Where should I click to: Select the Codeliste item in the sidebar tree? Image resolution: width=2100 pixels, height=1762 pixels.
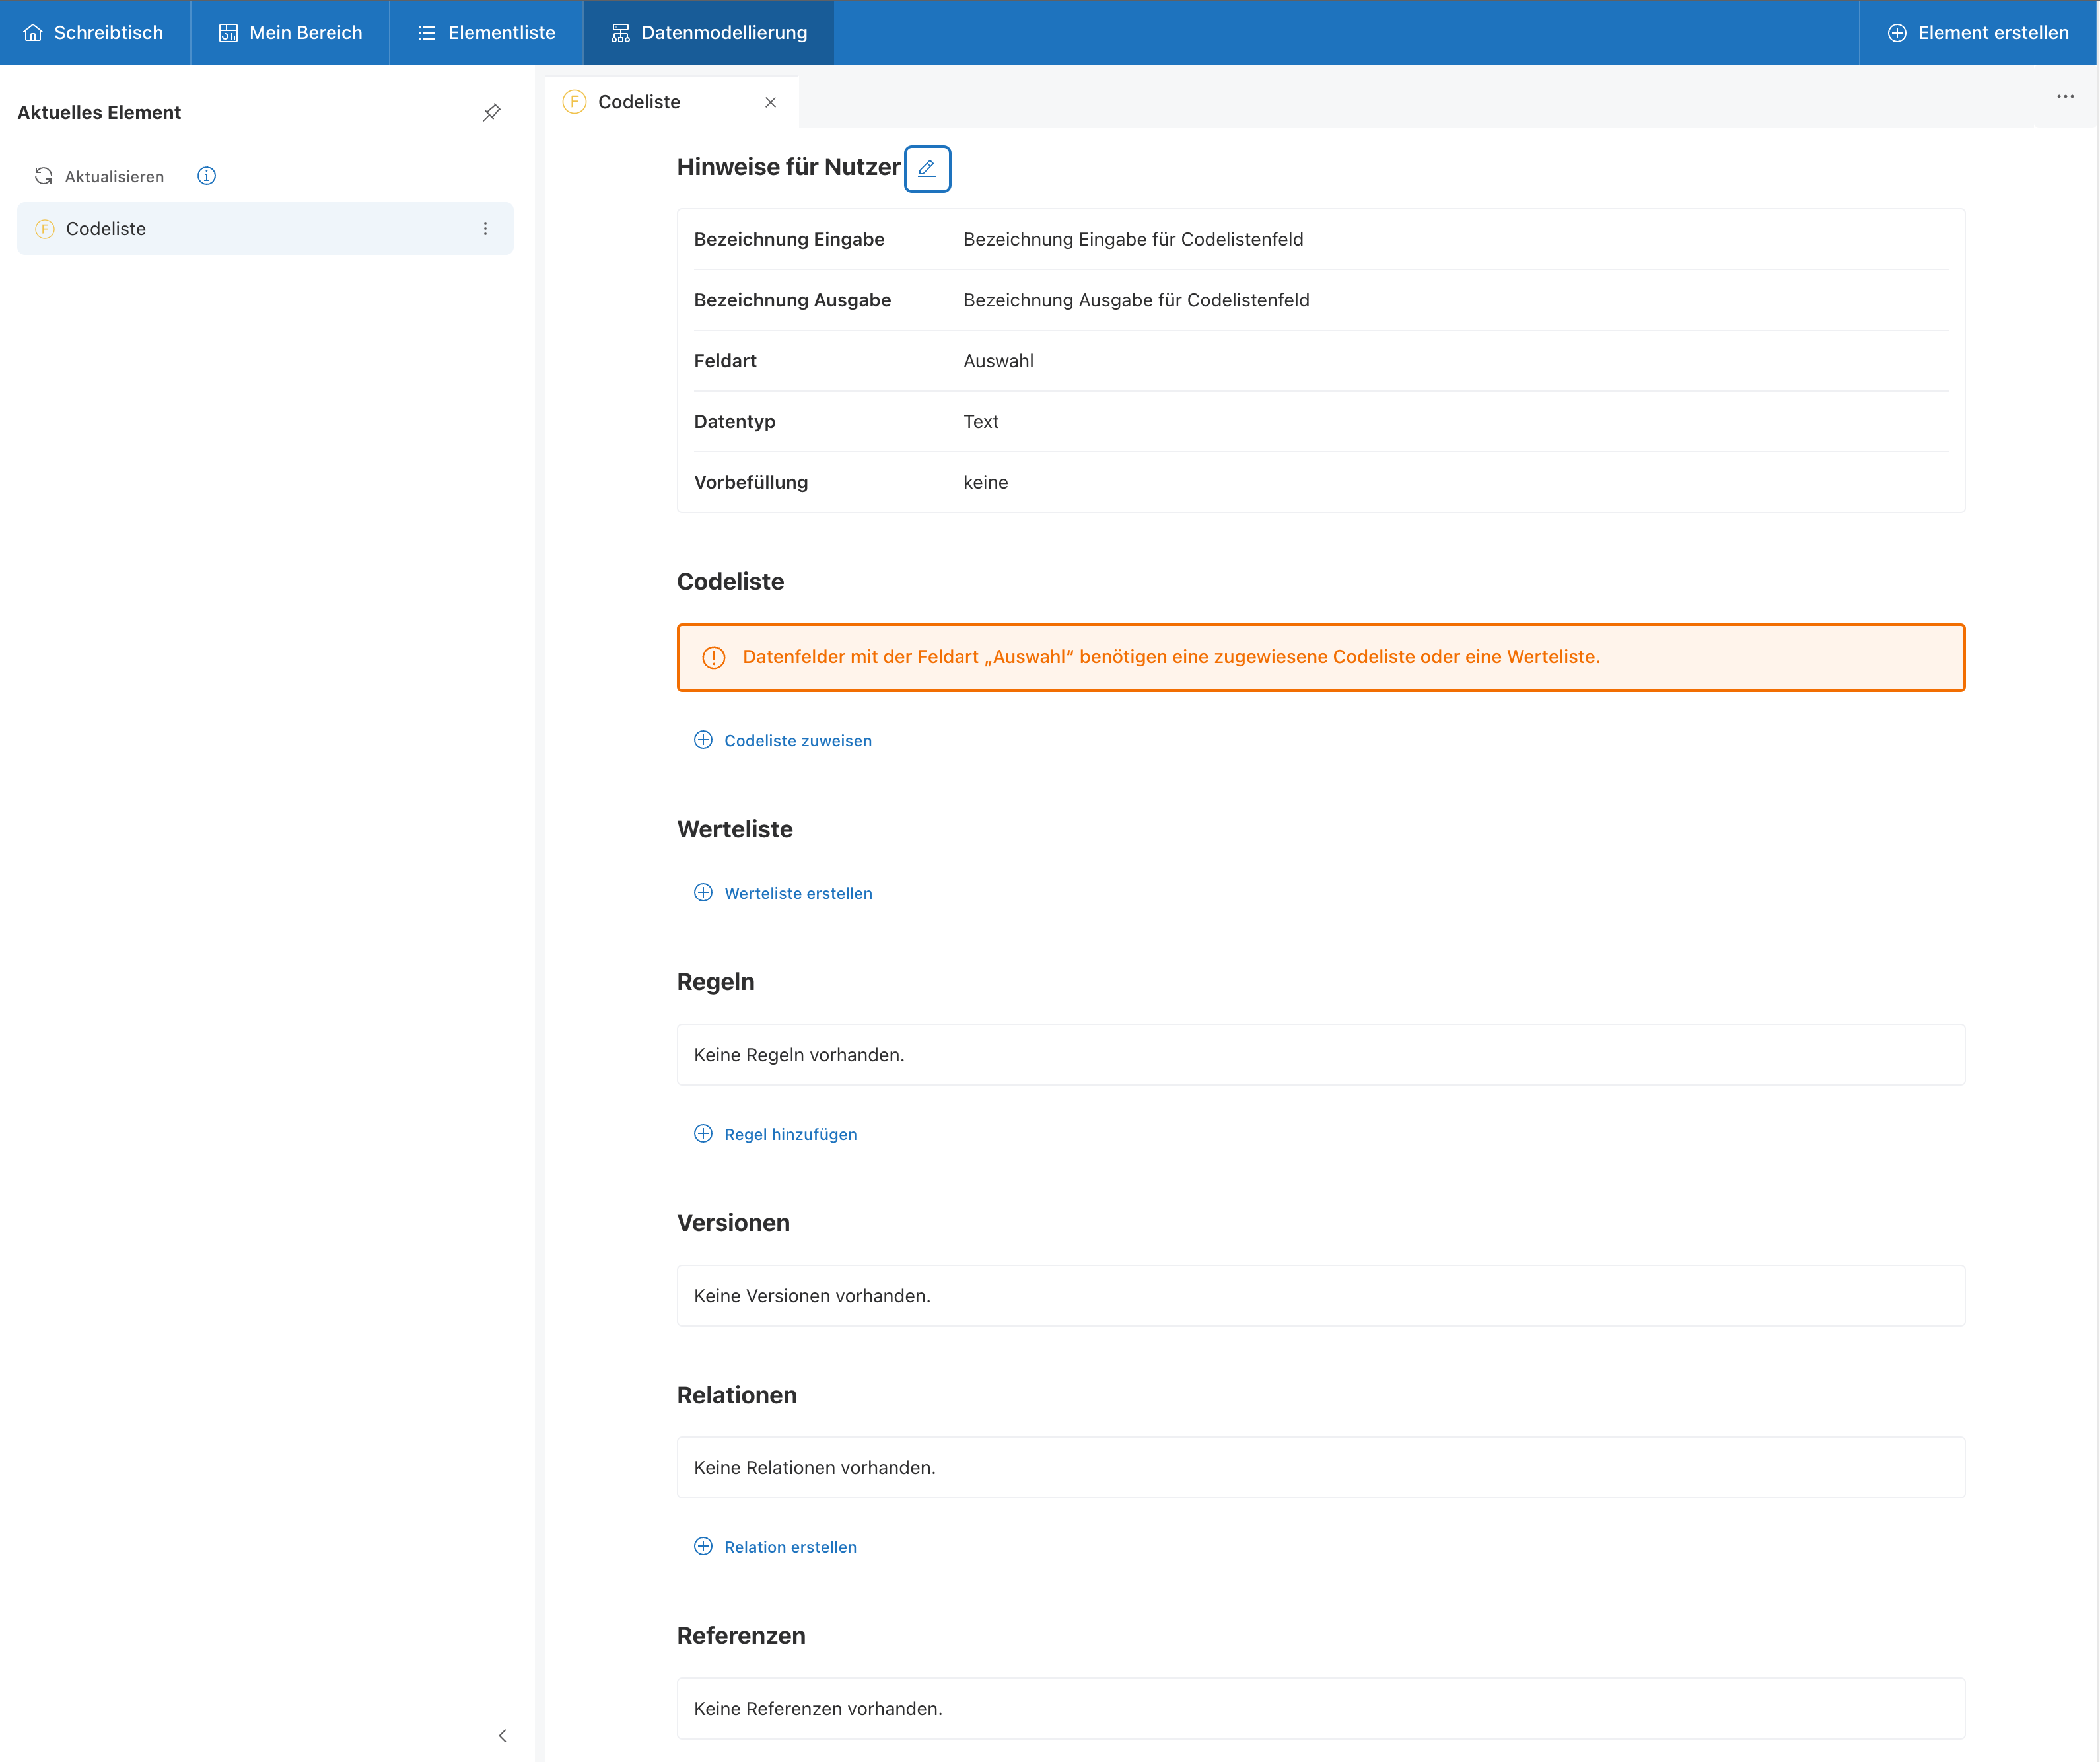point(106,229)
